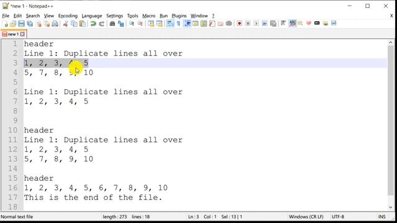This screenshot has height=223, width=397.
Task: Open the Plugins menu
Action: 179,15
